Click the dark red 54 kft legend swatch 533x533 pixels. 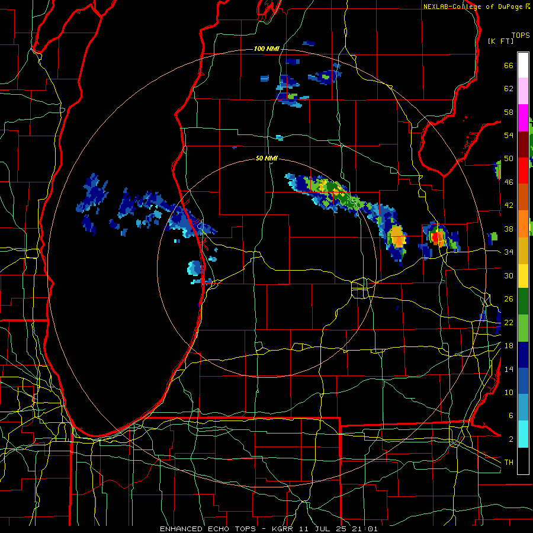(x=523, y=144)
